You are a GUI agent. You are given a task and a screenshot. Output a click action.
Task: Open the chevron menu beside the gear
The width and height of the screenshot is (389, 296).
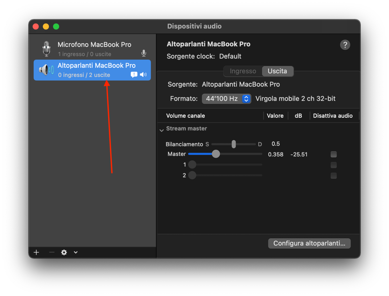coord(76,252)
